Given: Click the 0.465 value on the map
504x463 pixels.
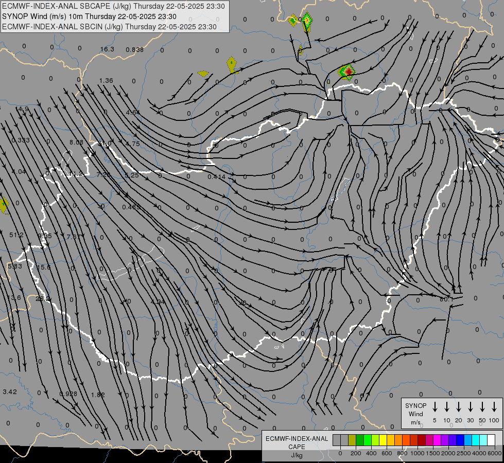Looking at the screenshot, I should [x=131, y=207].
